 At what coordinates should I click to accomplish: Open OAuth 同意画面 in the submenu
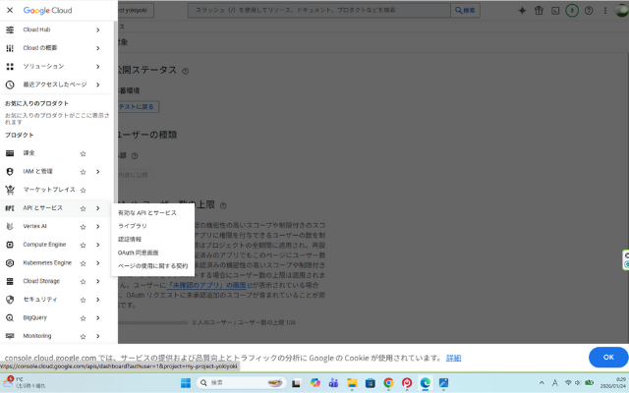(x=139, y=253)
